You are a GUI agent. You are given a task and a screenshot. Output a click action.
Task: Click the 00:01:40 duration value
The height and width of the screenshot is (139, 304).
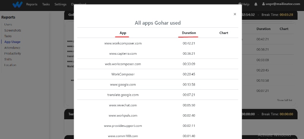click(188, 136)
